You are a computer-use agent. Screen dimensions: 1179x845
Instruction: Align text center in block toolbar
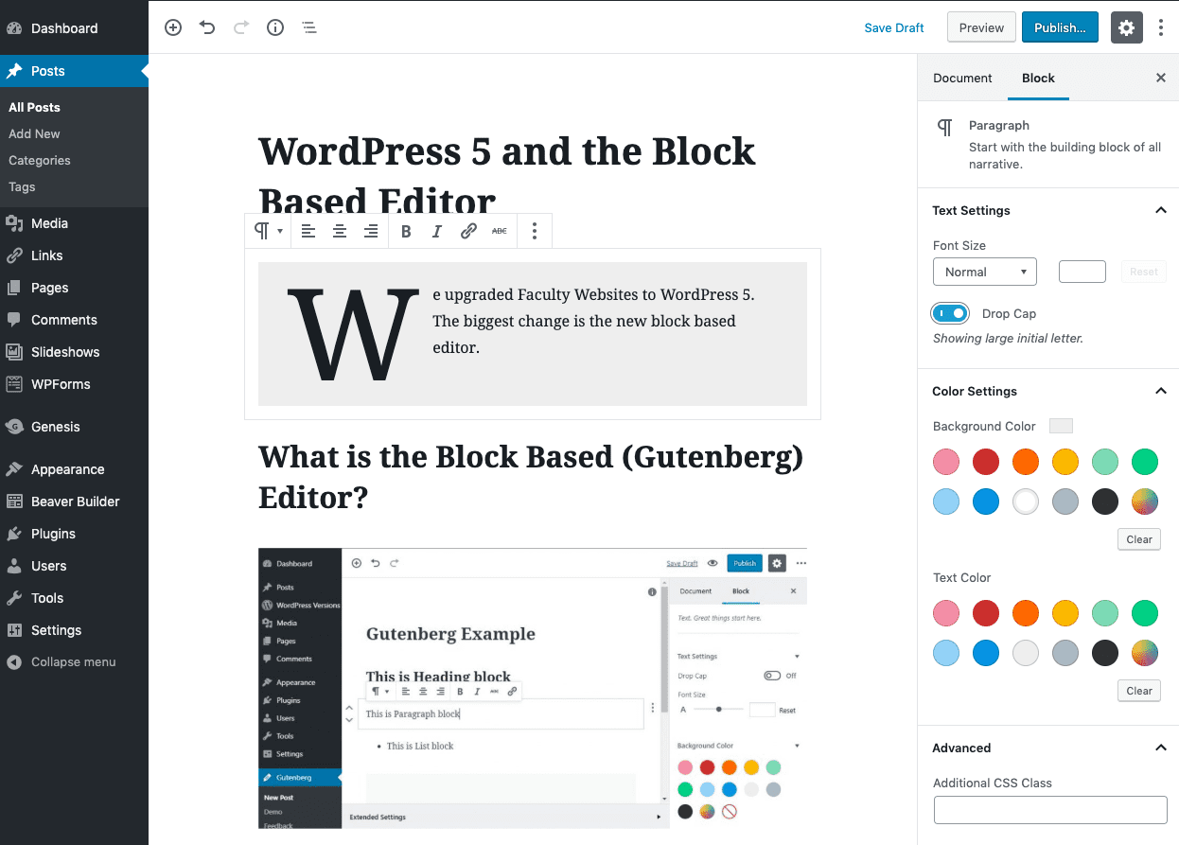[x=340, y=231]
